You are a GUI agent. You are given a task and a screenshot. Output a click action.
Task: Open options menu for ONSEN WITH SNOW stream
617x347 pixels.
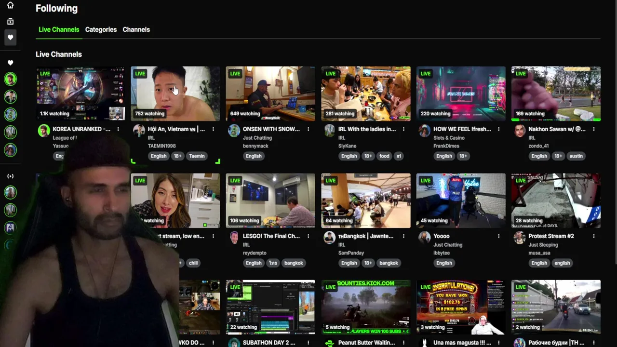308,129
